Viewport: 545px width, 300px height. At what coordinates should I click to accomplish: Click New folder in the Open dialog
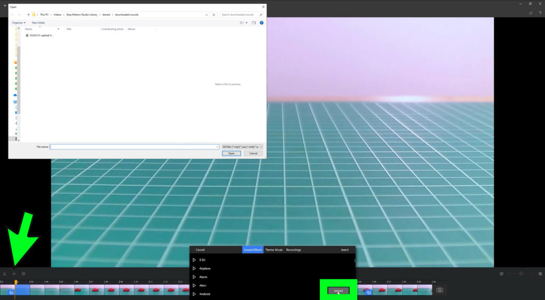[x=38, y=22]
